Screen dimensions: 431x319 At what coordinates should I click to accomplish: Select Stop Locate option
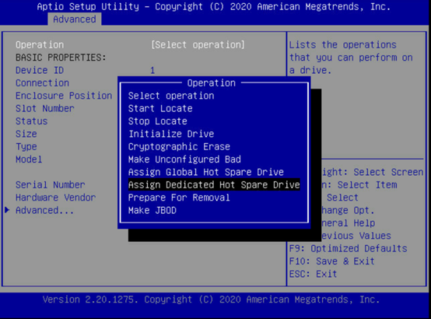coord(157,121)
